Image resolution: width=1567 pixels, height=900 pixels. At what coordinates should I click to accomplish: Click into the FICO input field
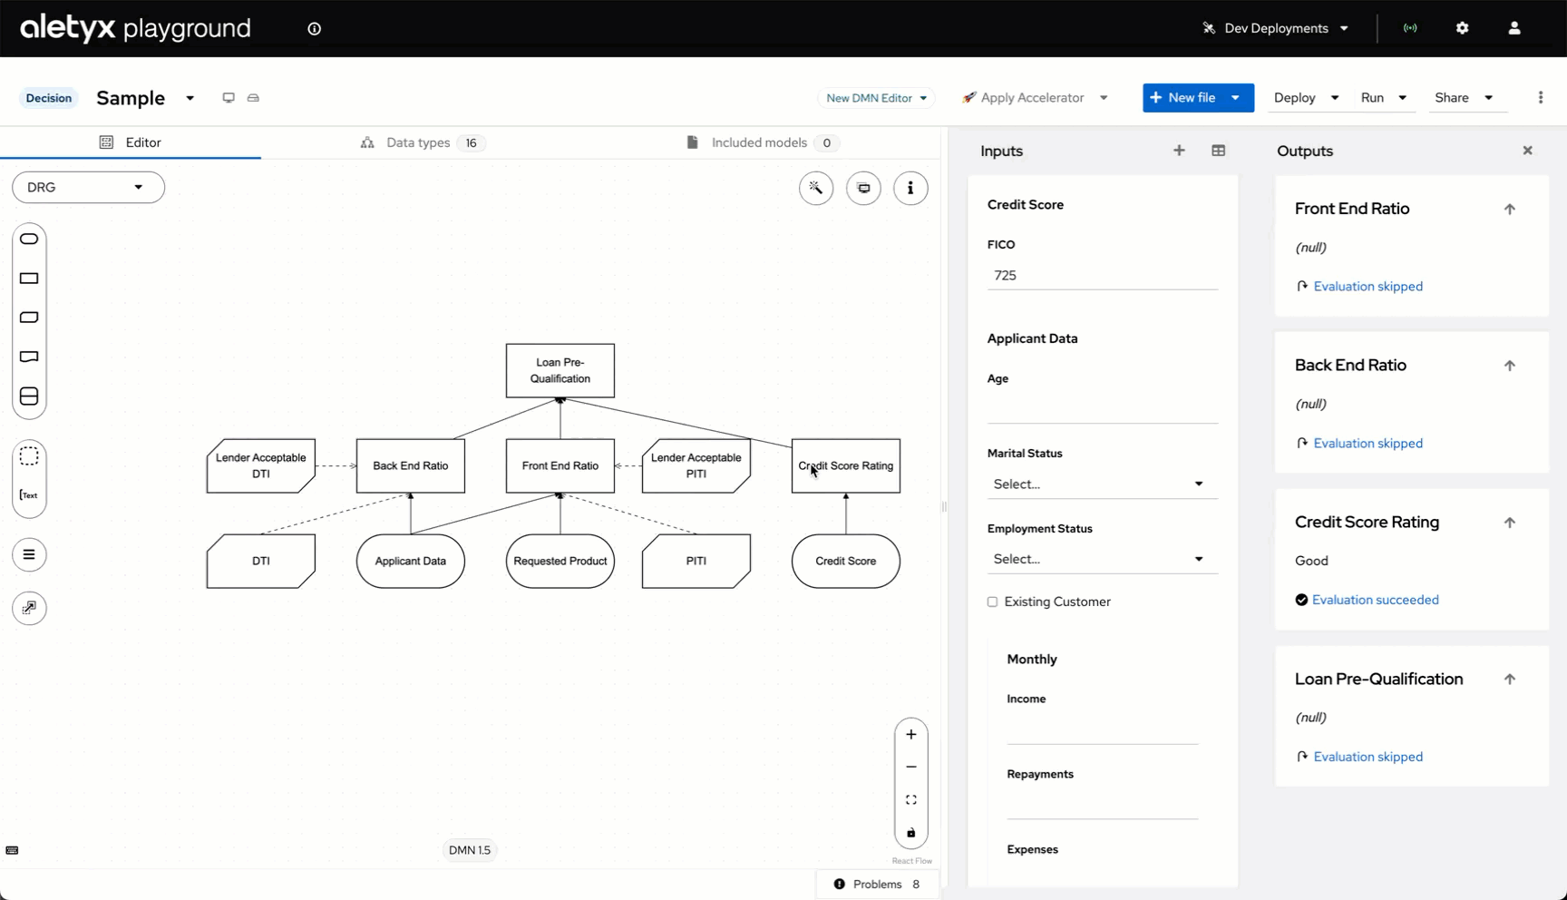tap(1102, 275)
